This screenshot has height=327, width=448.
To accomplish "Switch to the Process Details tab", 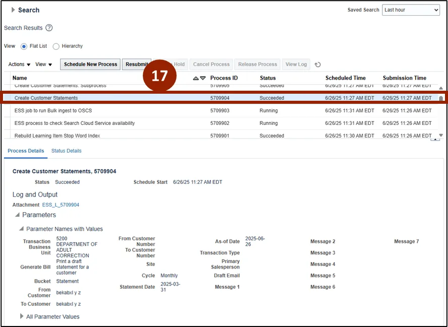I will [26, 151].
